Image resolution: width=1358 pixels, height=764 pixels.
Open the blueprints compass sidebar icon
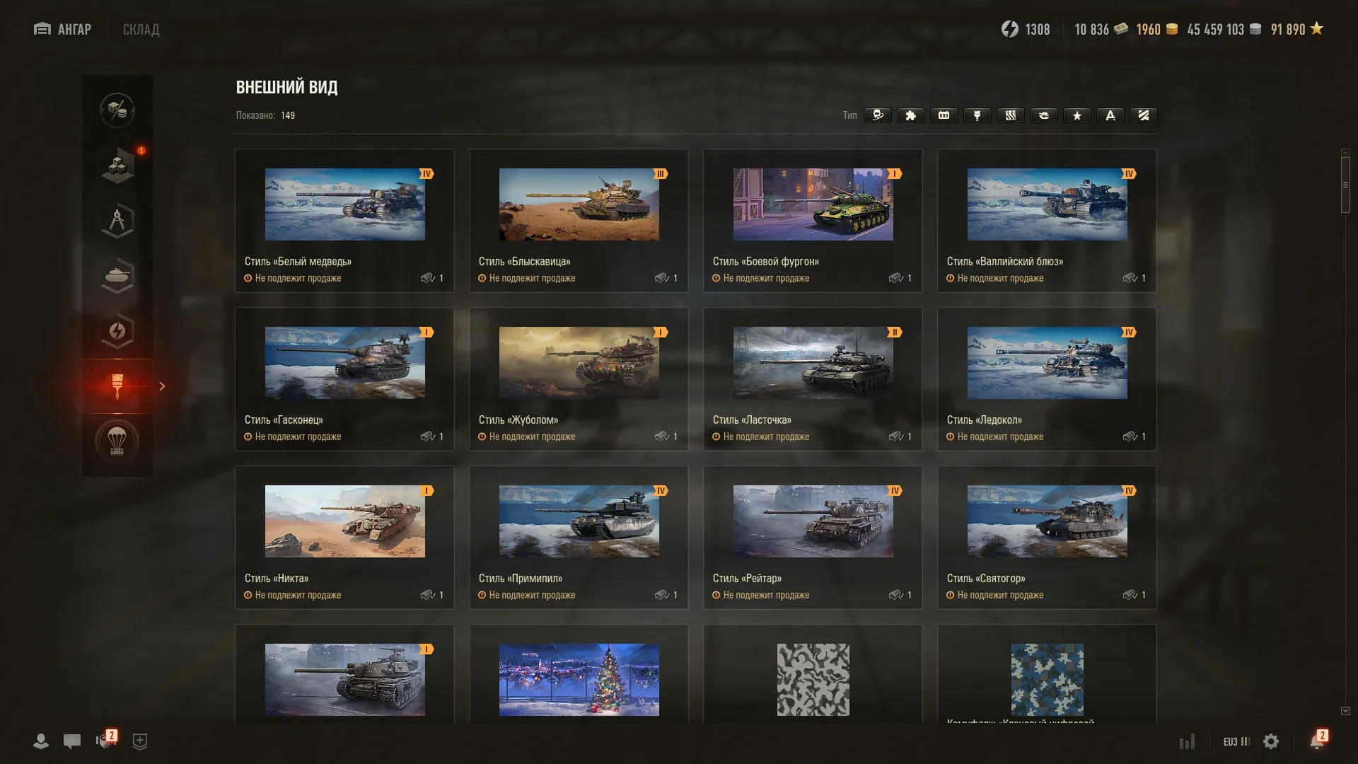(117, 221)
